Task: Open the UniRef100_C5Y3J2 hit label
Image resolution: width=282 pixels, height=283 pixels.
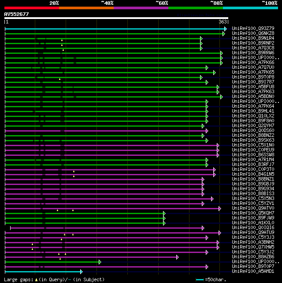Action: click(253, 252)
